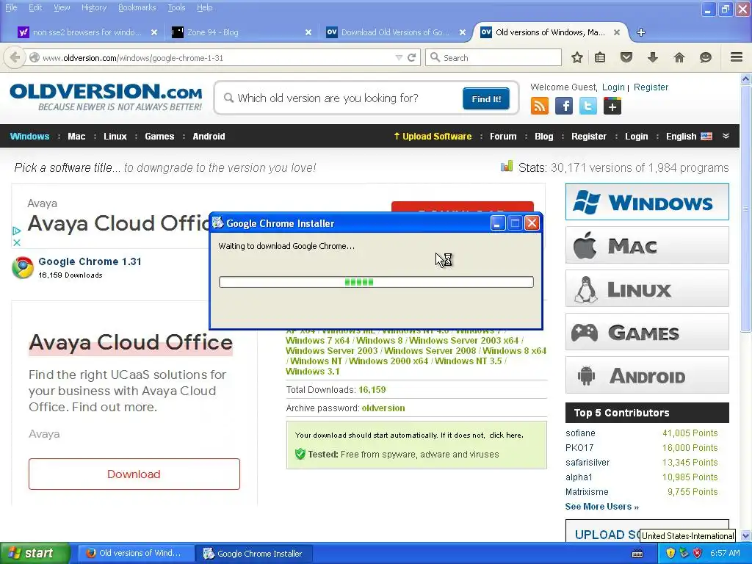The height and width of the screenshot is (564, 752).
Task: Close the Zone 94 - Blog tab
Action: coord(308,32)
